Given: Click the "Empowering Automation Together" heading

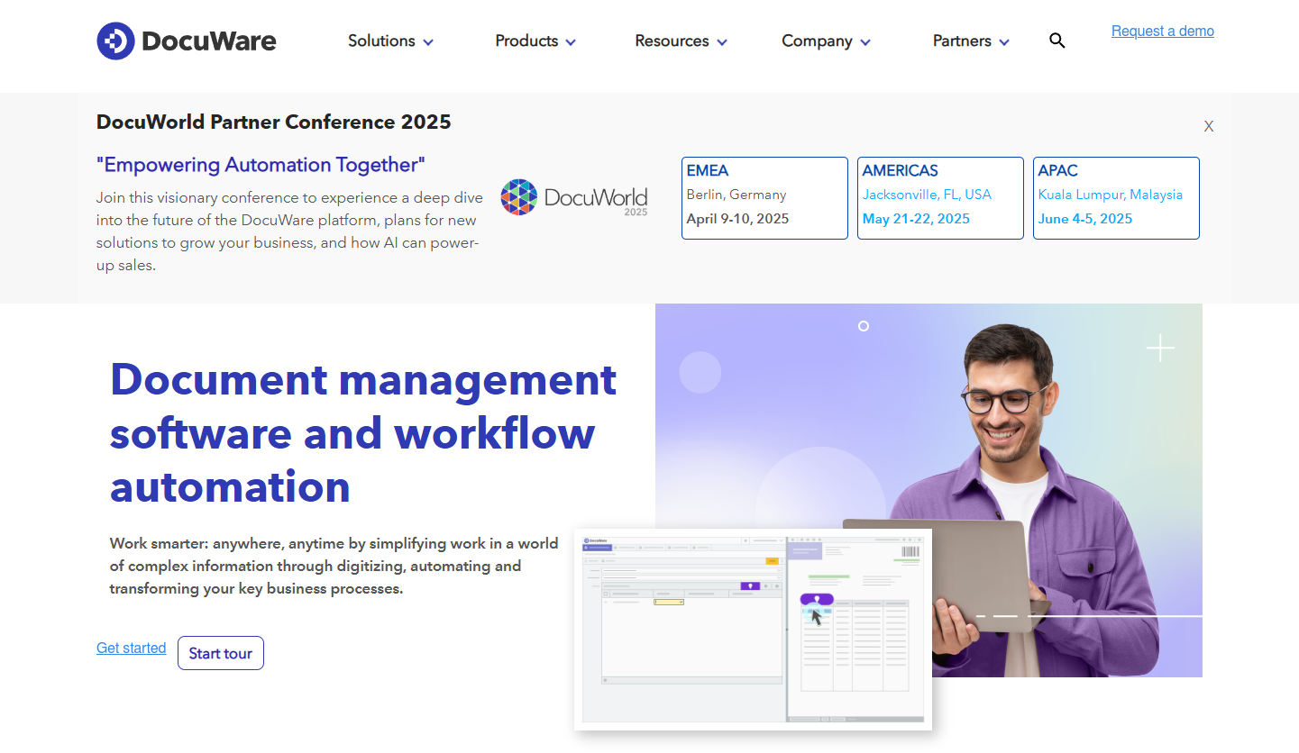Looking at the screenshot, I should [261, 165].
